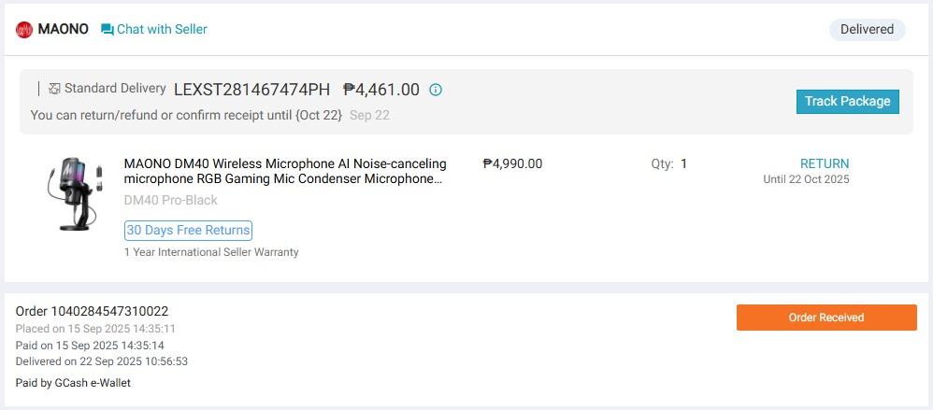Open the MAONO store name
The width and height of the screenshot is (933, 410).
click(x=63, y=29)
